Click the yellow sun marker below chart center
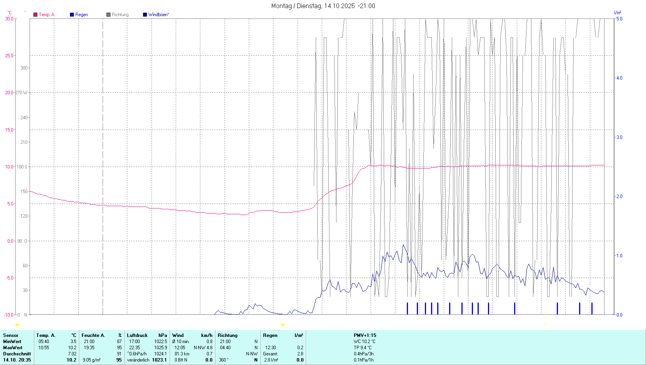Screen dimensions: 646x365 pyautogui.click(x=282, y=325)
